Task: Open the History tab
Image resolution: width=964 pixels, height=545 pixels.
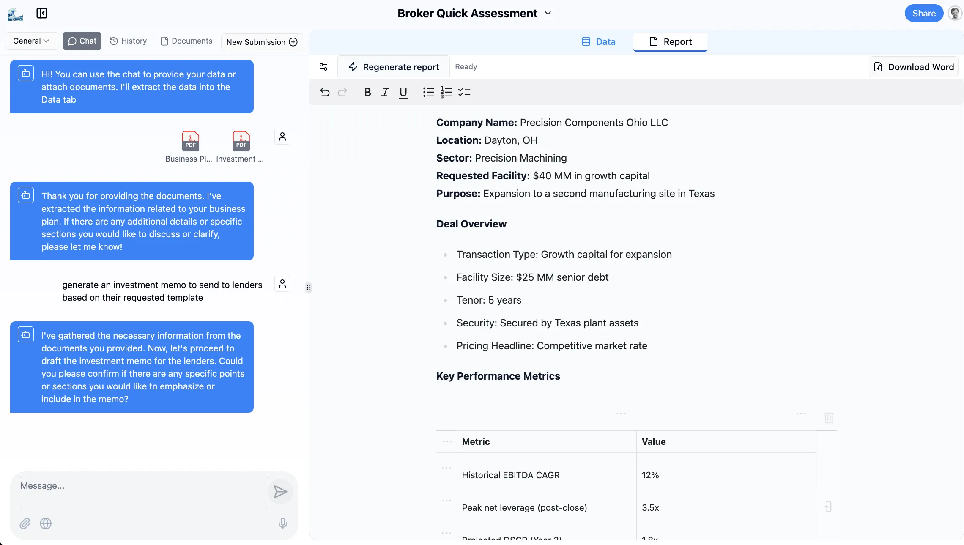Action: pos(128,41)
